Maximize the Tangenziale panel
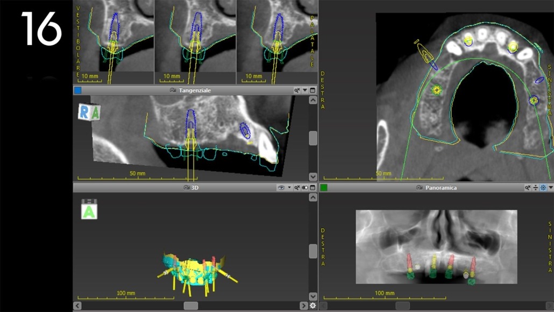Screen dimensions: 554x312 coord(312,90)
